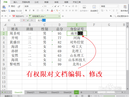Select column F header
This screenshot has height=97, width=129.
94,25
